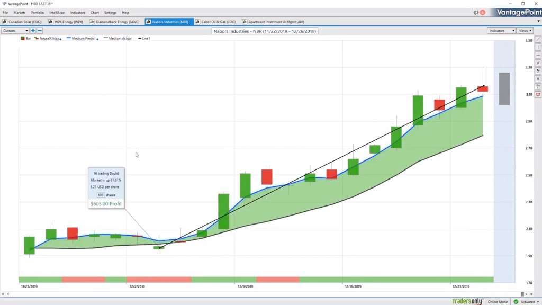Select the horizontal line drawing tool
This screenshot has width=542, height=305.
coord(538,55)
